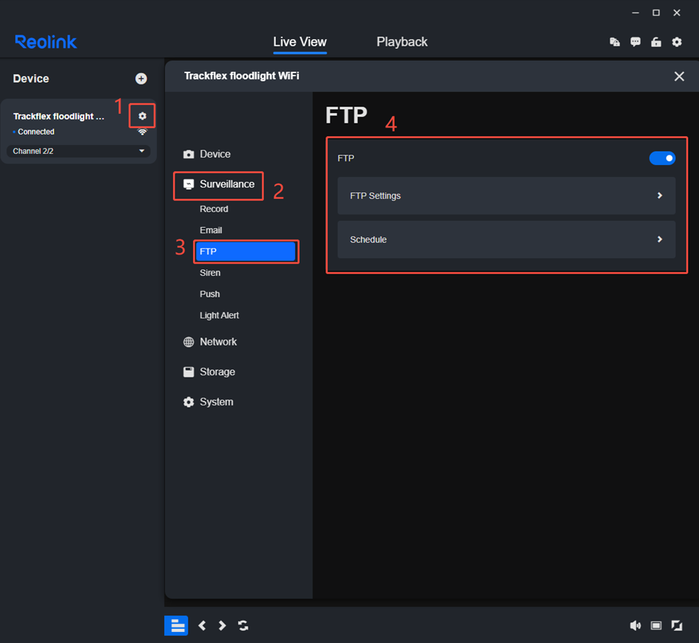Open the Storage settings section

209,372
